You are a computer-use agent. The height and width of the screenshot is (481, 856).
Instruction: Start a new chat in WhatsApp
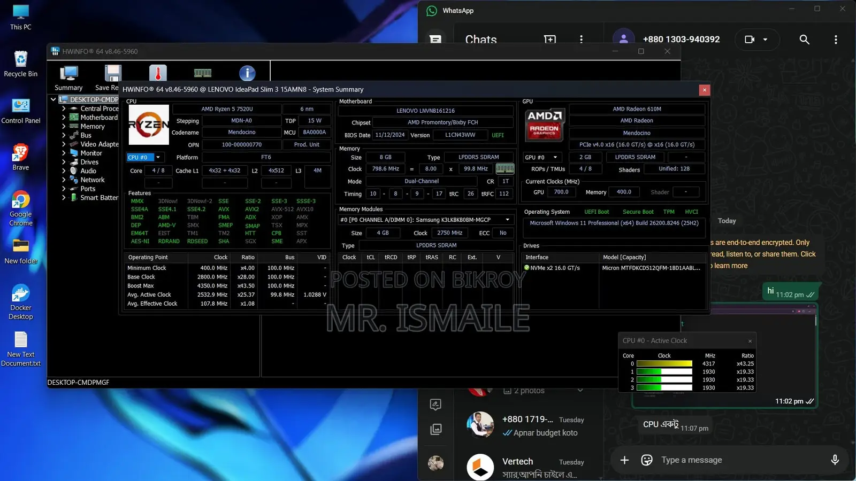click(550, 40)
